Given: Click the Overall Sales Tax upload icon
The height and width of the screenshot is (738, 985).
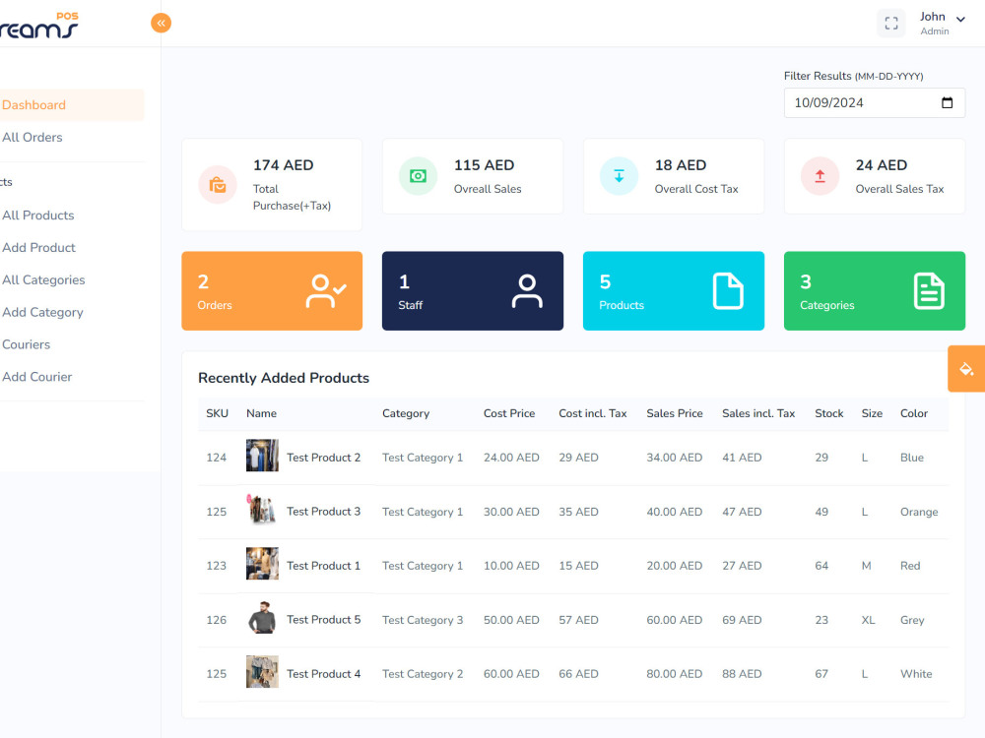Looking at the screenshot, I should click(x=820, y=176).
